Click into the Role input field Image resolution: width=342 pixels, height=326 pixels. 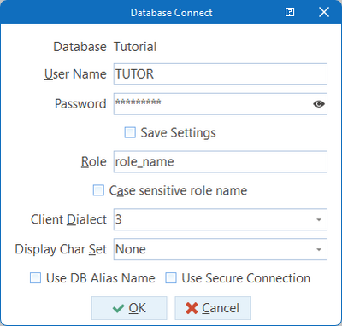221,162
